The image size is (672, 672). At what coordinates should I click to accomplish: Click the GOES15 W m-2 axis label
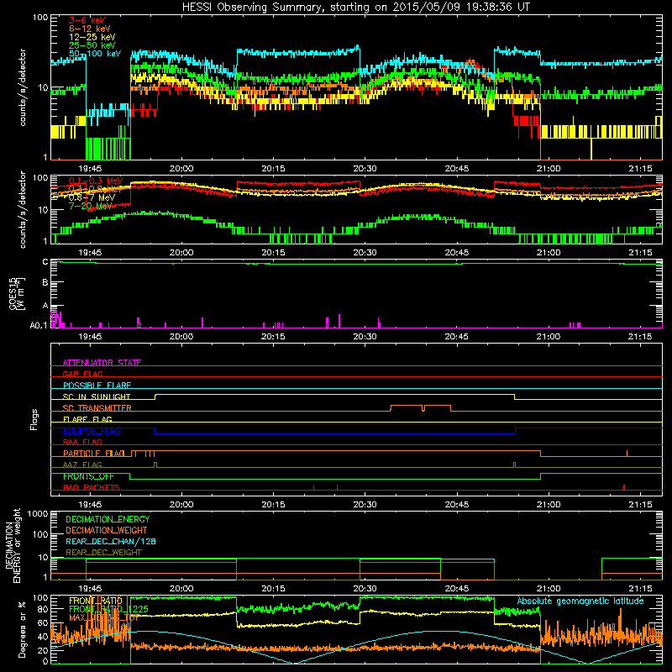(17, 293)
